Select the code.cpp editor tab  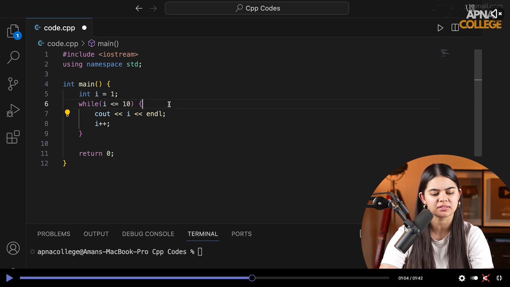click(x=59, y=28)
